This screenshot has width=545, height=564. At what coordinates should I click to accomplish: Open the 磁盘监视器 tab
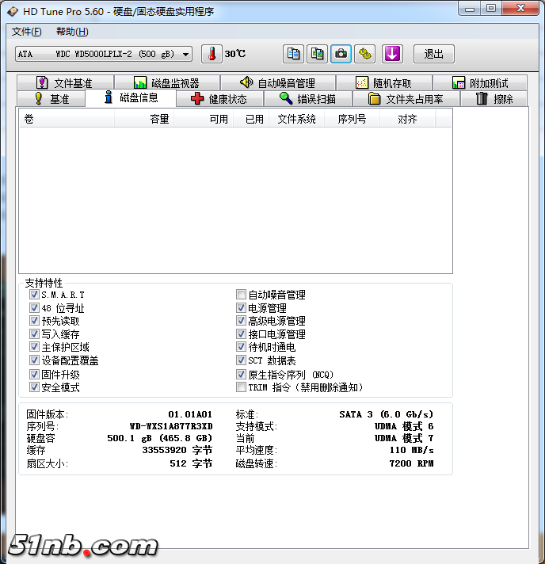coord(166,83)
